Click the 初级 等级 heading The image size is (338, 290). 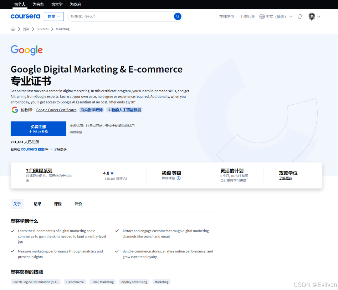click(172, 173)
